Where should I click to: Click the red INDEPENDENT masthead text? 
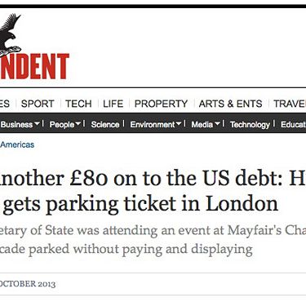click(34, 66)
